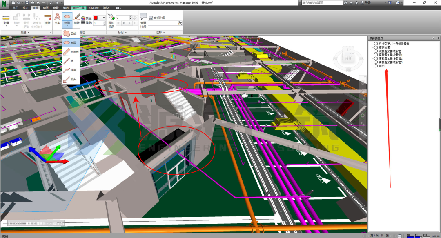Click the keyword search field in title bar
This screenshot has height=238, width=441.
[x=322, y=2]
